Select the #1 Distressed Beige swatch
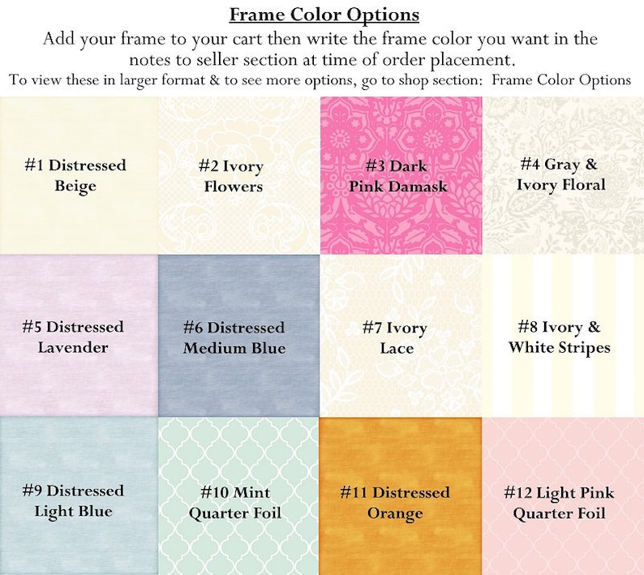This screenshot has height=575, width=644. pos(79,175)
